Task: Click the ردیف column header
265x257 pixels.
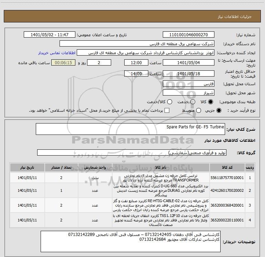Action: point(250,168)
